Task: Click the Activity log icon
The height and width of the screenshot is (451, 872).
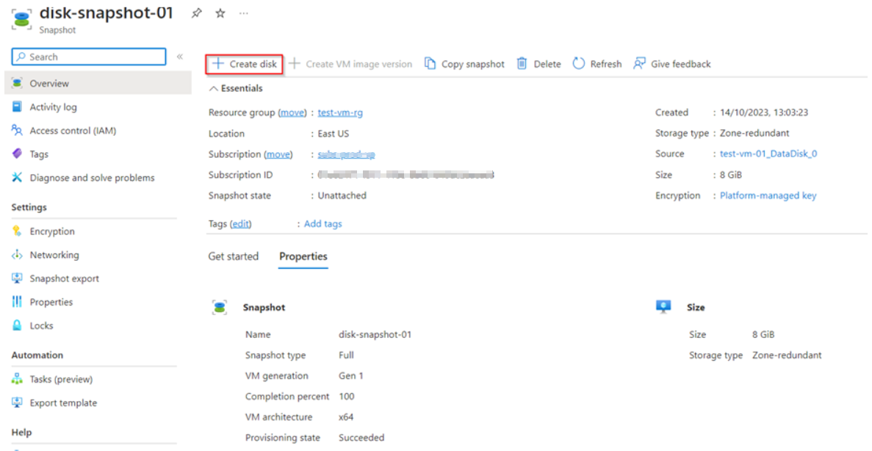Action: (x=17, y=107)
